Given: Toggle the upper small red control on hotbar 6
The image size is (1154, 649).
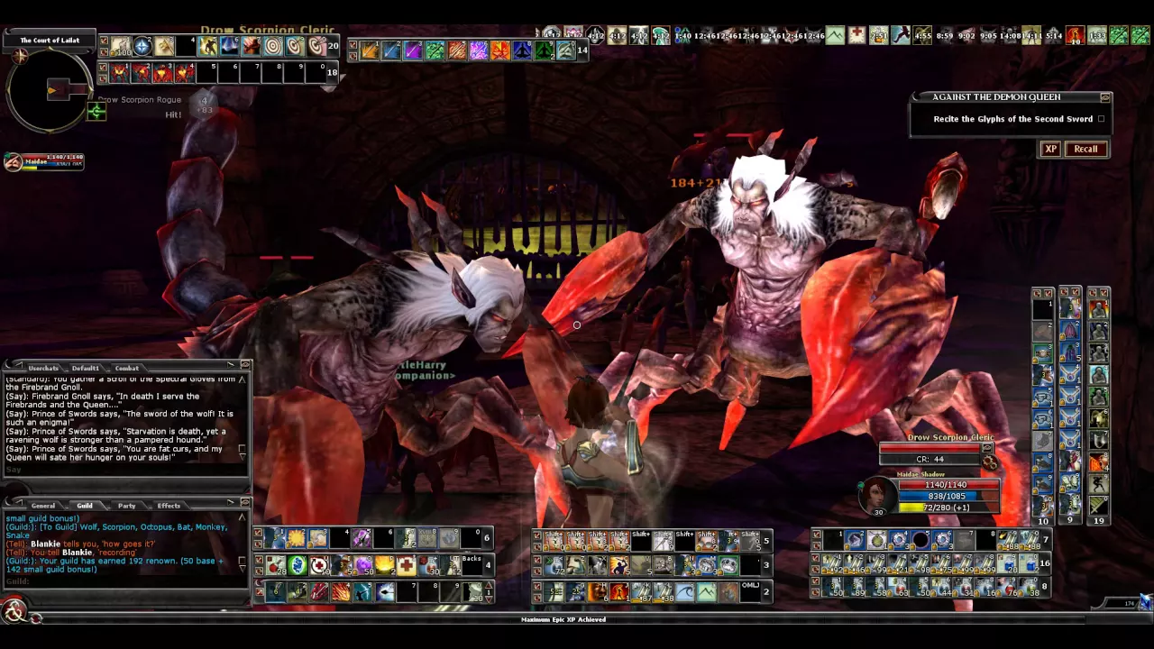Looking at the screenshot, I should (x=259, y=530).
